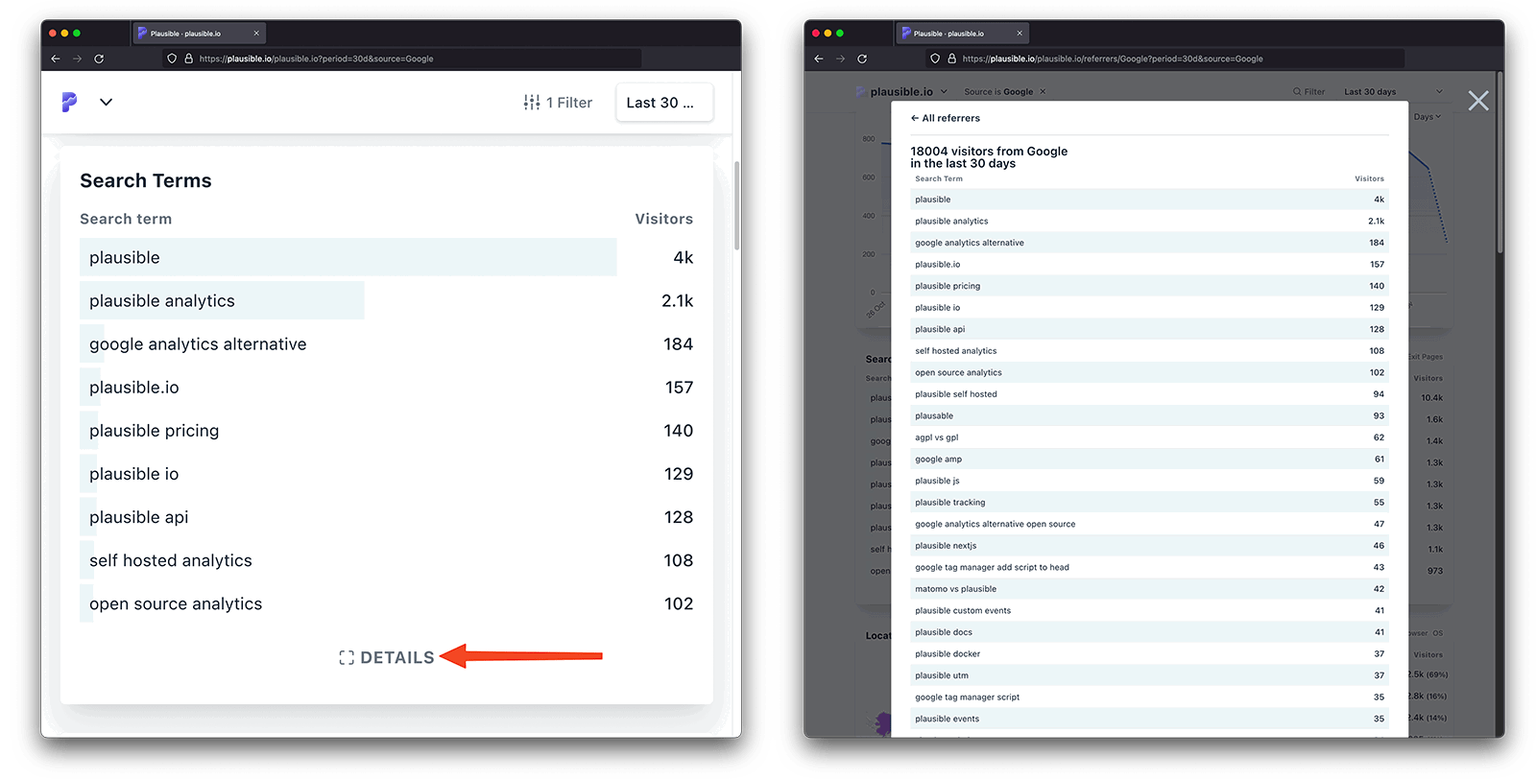Screen dimensions: 1536x779
Task: Remove the 'Source is Google' filter
Action: point(1043,92)
